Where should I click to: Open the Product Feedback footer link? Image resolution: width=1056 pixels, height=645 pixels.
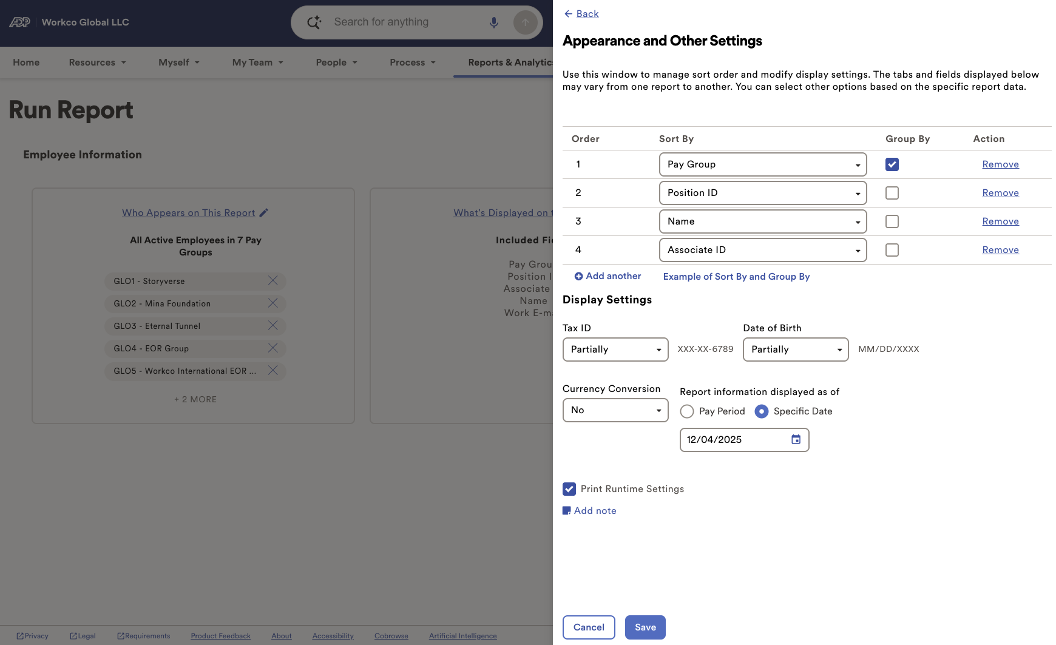coord(220,636)
